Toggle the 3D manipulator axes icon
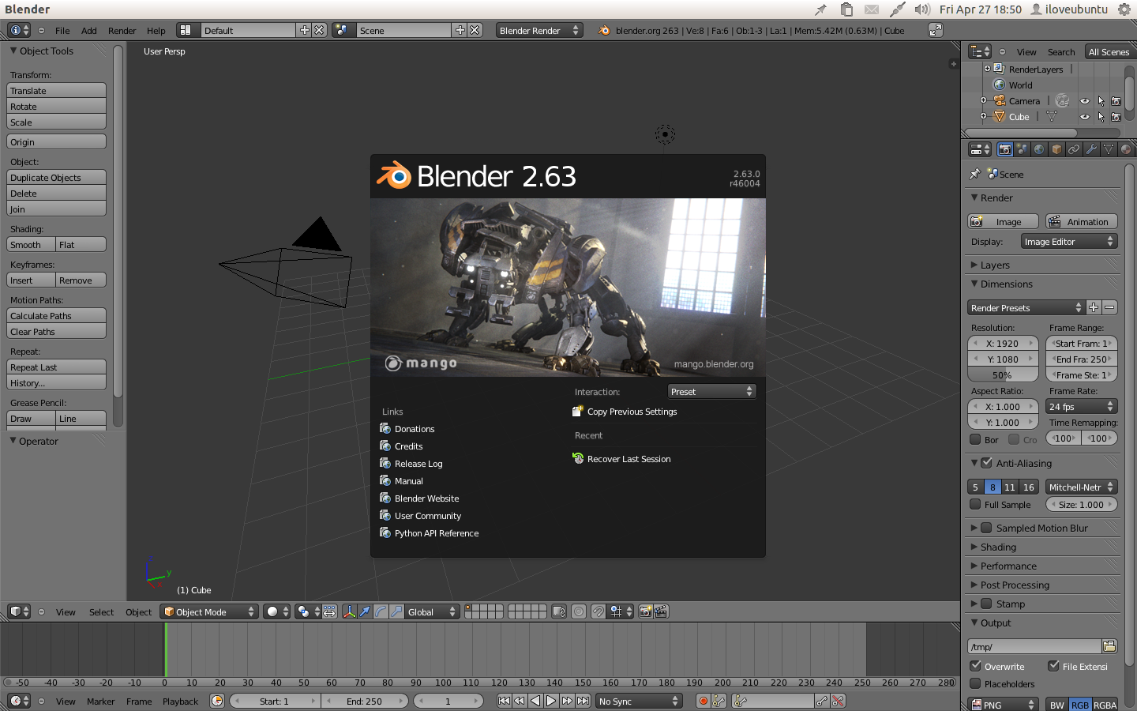This screenshot has width=1137, height=711. [349, 611]
